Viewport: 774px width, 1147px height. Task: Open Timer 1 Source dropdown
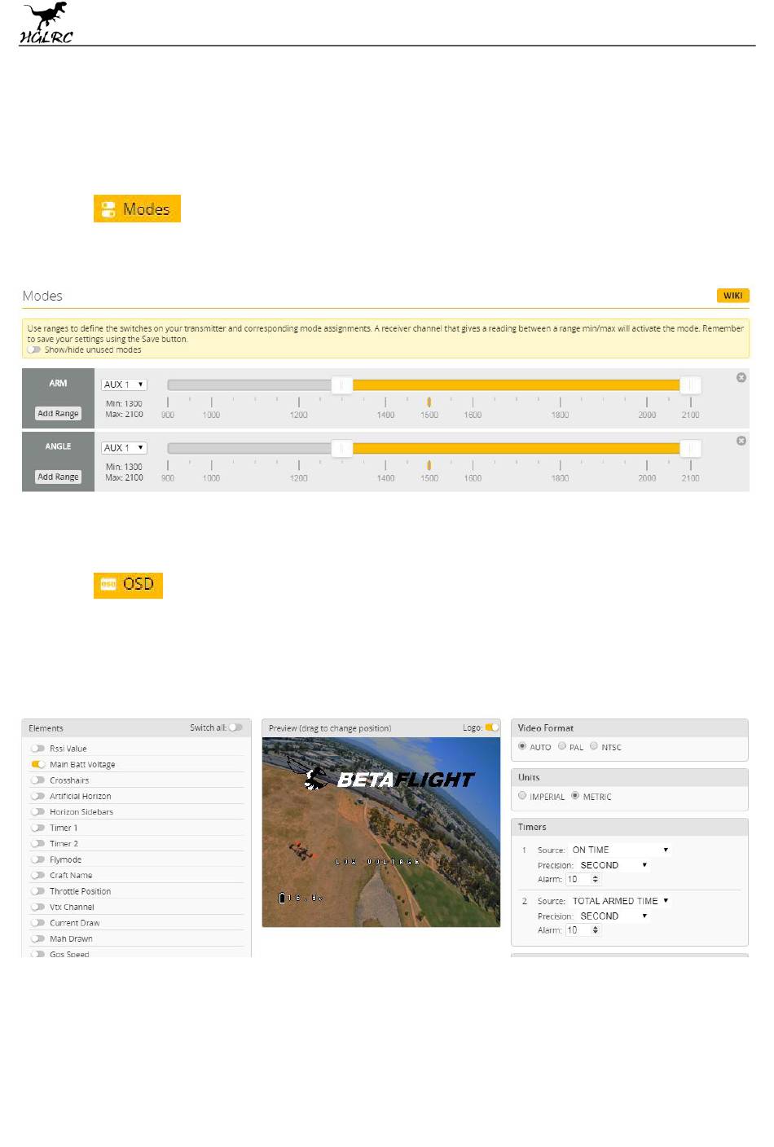click(x=620, y=850)
